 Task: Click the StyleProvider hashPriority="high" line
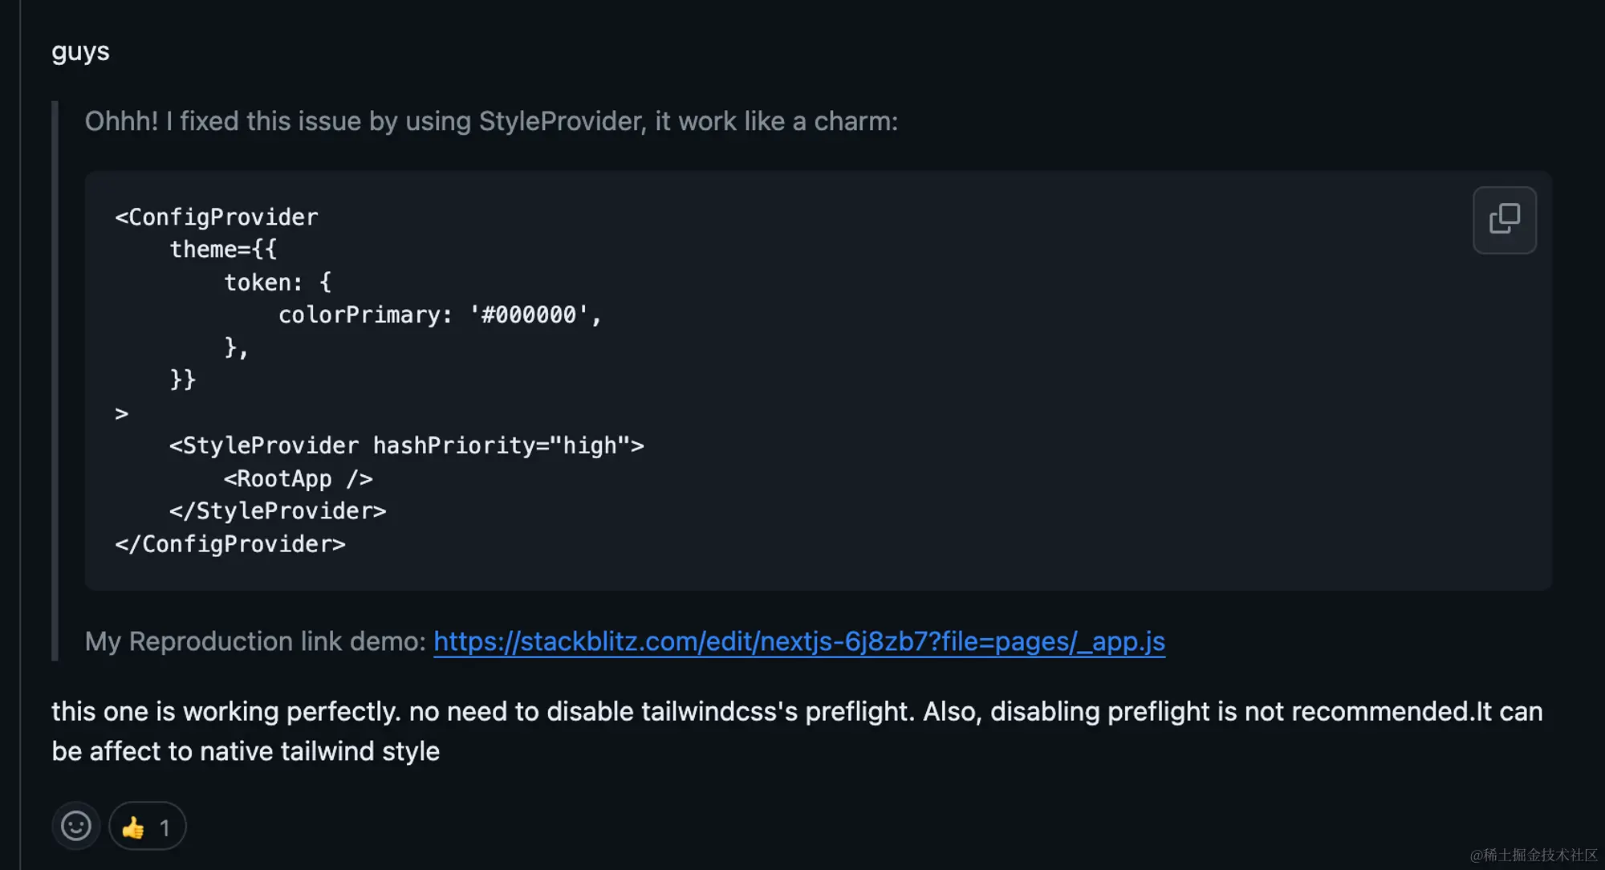point(407,445)
